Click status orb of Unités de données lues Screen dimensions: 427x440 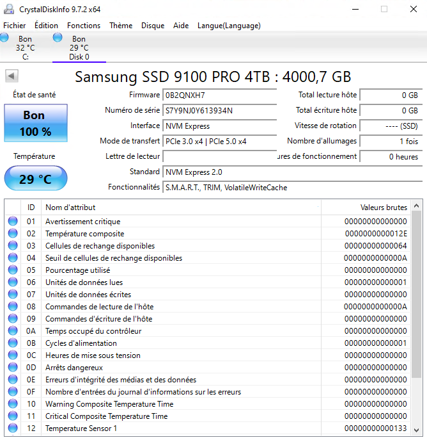coord(13,282)
